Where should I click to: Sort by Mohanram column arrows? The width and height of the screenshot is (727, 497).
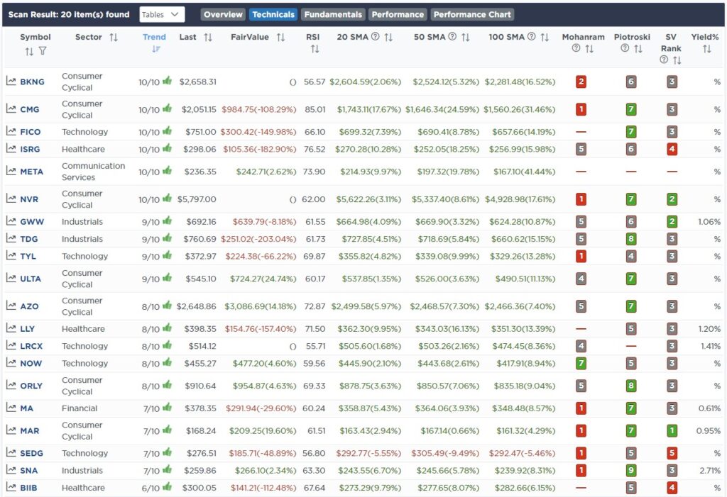click(589, 49)
